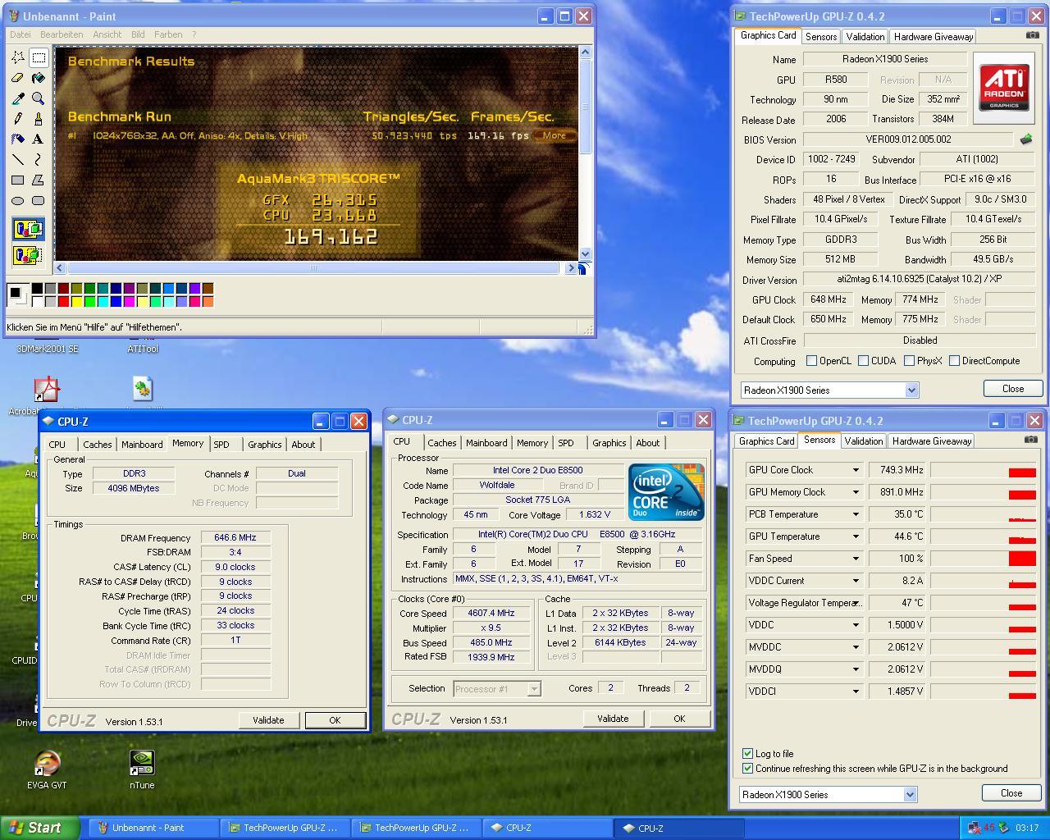Click Validate in CPU-Z processor window
This screenshot has height=840, width=1050.
[613, 719]
